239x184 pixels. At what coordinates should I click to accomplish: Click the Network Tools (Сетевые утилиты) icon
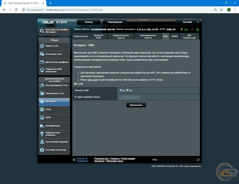(42, 150)
